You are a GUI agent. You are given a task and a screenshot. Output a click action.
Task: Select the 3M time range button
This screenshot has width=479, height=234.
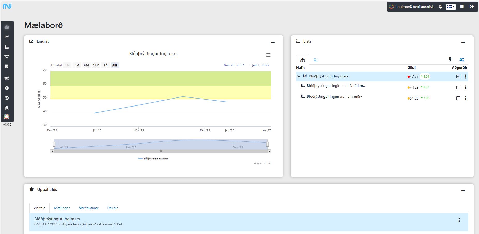[x=77, y=65]
